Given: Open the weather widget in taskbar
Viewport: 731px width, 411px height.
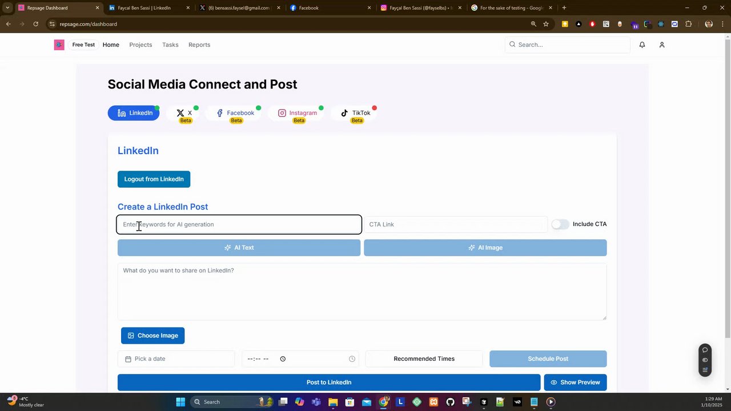Looking at the screenshot, I should coord(26,402).
